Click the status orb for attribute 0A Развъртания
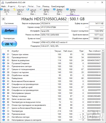Viewport: 106px width, 123px height. pyautogui.click(x=4, y=78)
